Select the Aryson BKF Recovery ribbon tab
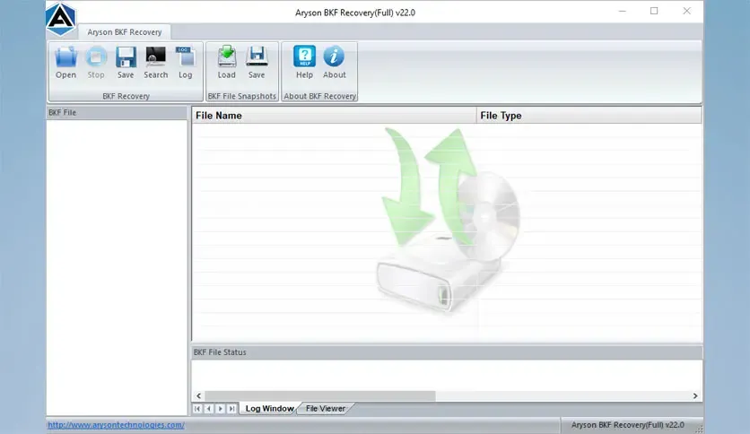The image size is (750, 434). (125, 32)
